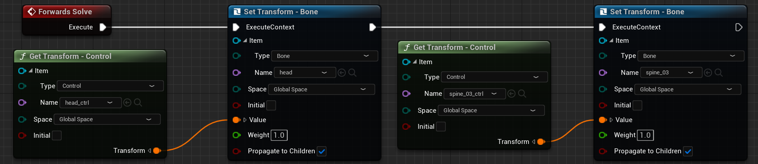
Task: Open Type dropdown showing Control on head_ctrl node
Action: [110, 86]
